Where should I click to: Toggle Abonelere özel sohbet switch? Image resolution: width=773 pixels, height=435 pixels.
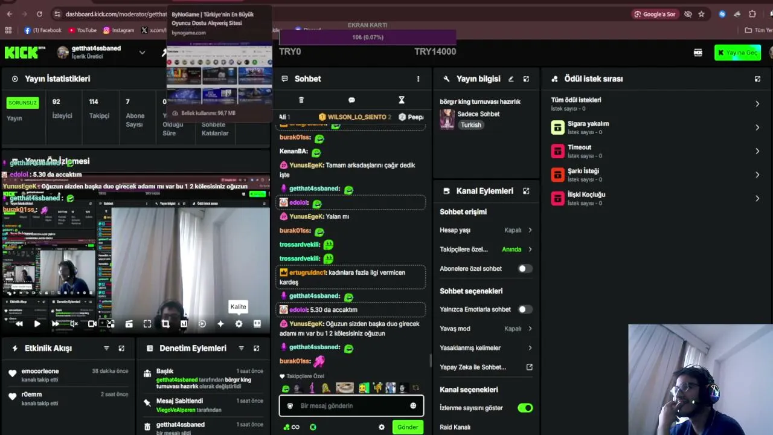click(x=525, y=269)
